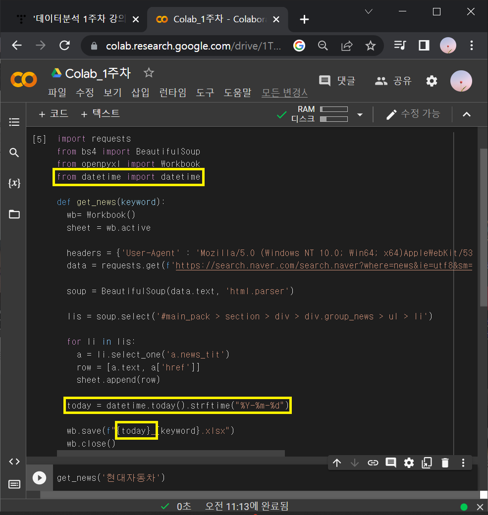Open notebook settings gear icon
488x515 pixels.
432,81
